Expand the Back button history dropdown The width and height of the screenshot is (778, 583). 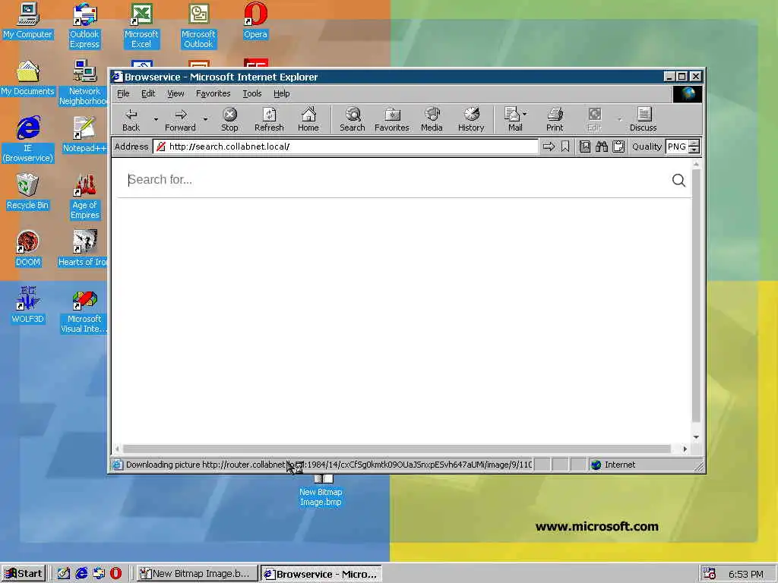click(x=156, y=119)
